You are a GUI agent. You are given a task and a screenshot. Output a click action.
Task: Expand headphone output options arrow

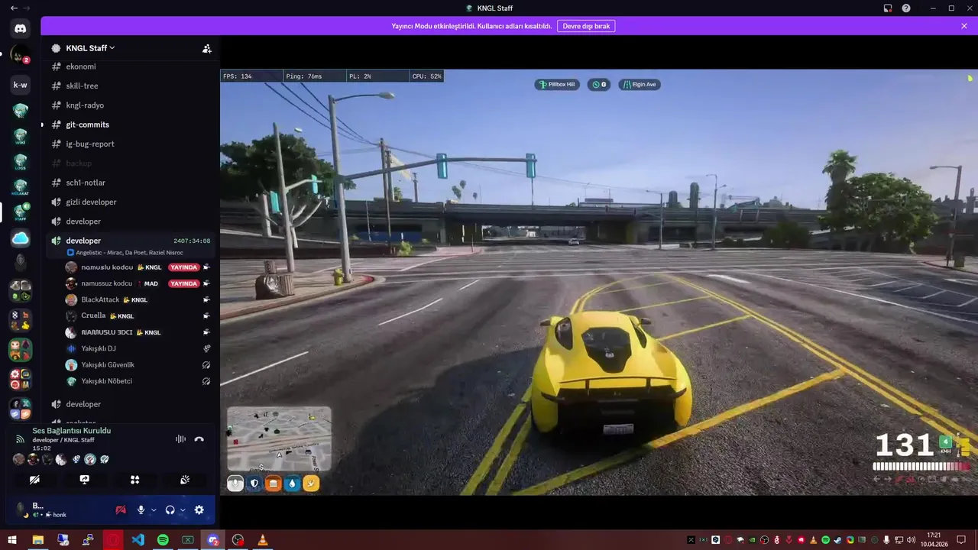pos(183,510)
